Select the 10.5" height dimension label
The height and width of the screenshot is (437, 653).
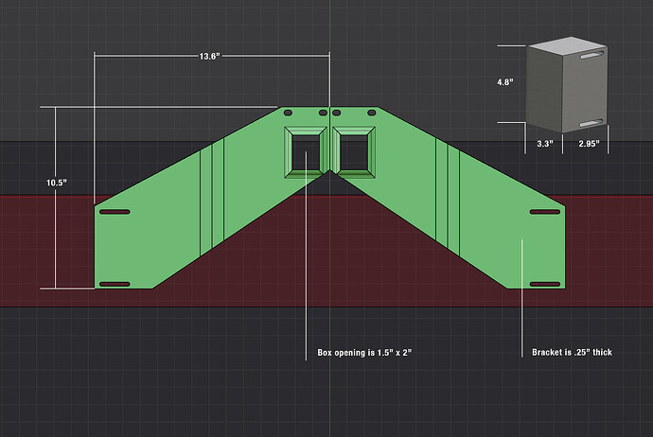[56, 183]
